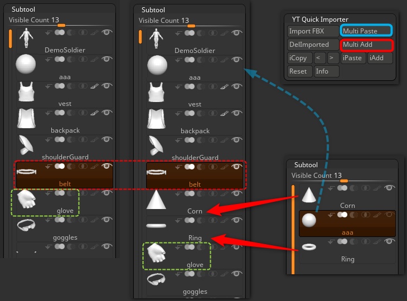Click Corn arrow icon in right panel
Image resolution: width=407 pixels, height=301 pixels.
click(x=331, y=188)
